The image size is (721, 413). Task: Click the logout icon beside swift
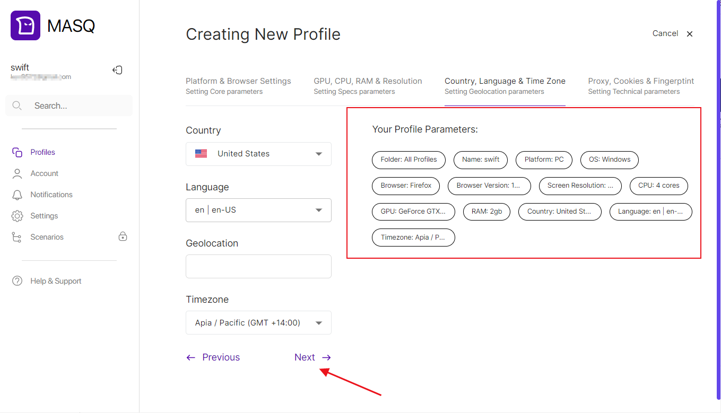pos(118,70)
